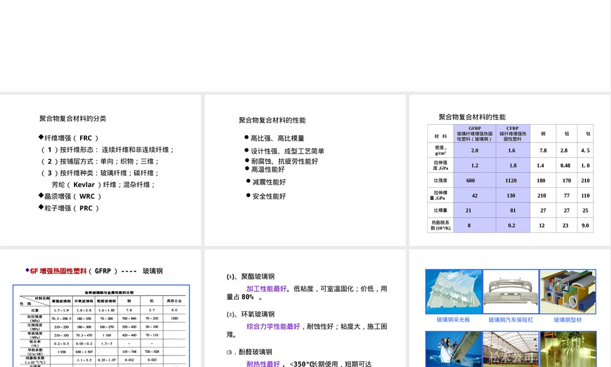Image resolution: width=611 pixels, height=367 pixels.
Task: Click the title 聚合物复合材料的性能 above the table
Action: coord(472,117)
